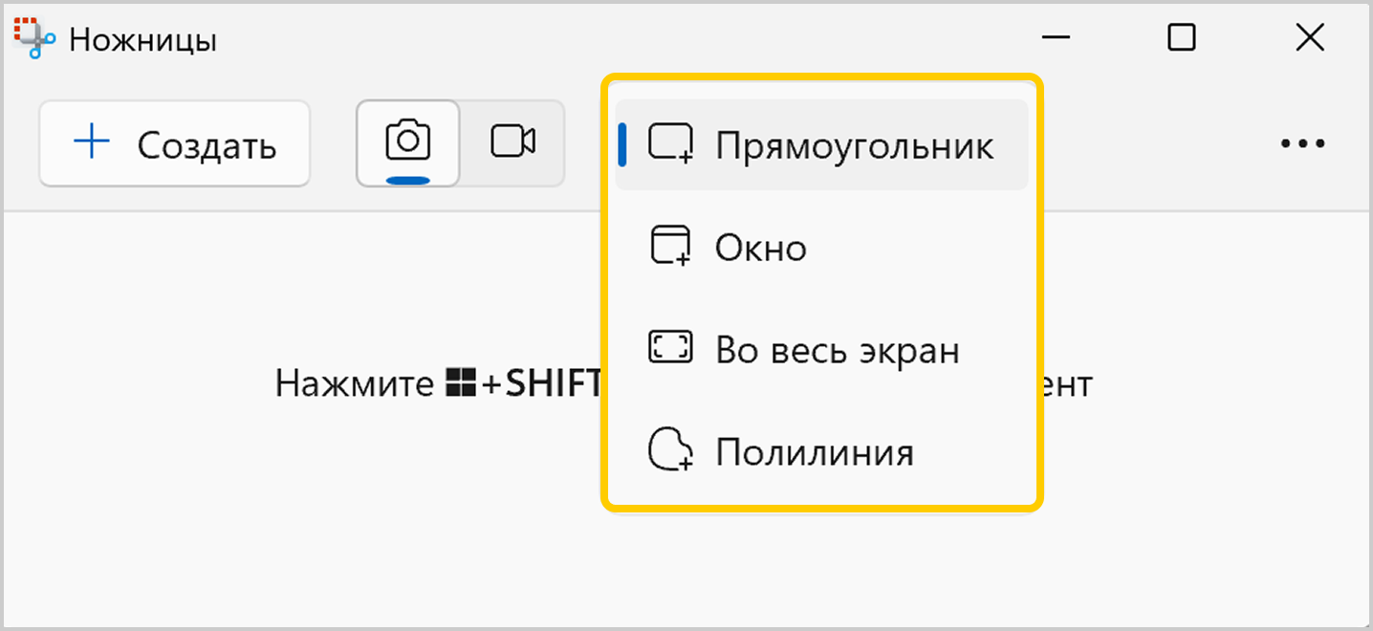This screenshot has width=1373, height=631.
Task: Click the fullscreen icon beside Во весь экран
Action: (670, 349)
